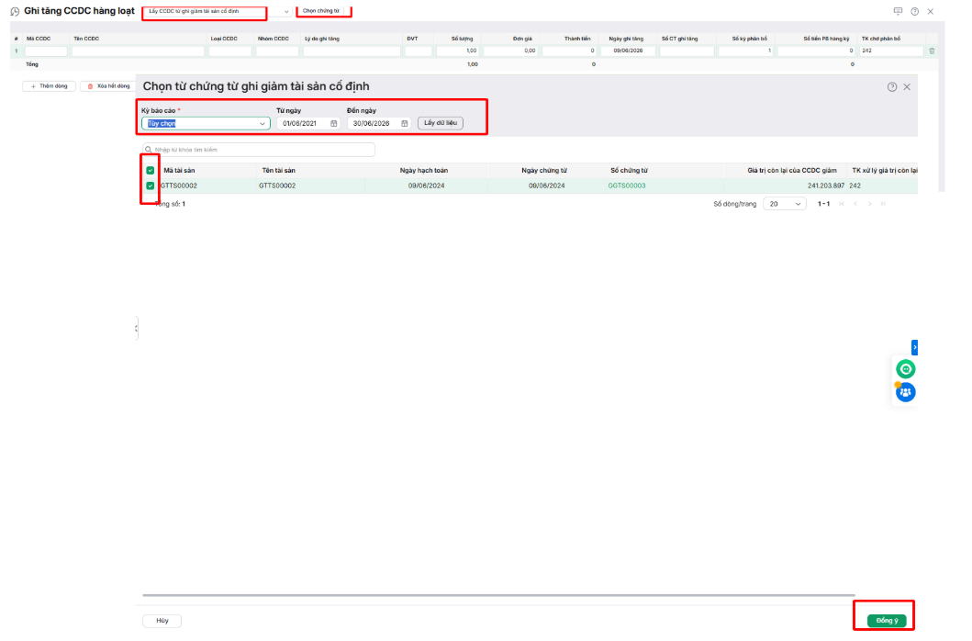Click the search magnifier icon in keyword box
Viewport: 972px width, 641px height.
(148, 150)
